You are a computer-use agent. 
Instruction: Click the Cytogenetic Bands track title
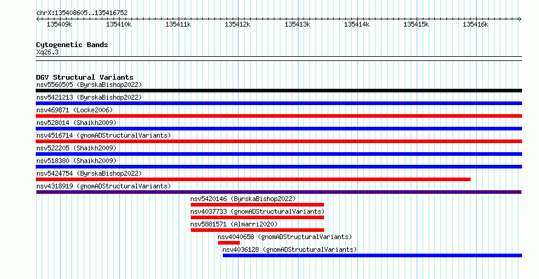coord(72,45)
